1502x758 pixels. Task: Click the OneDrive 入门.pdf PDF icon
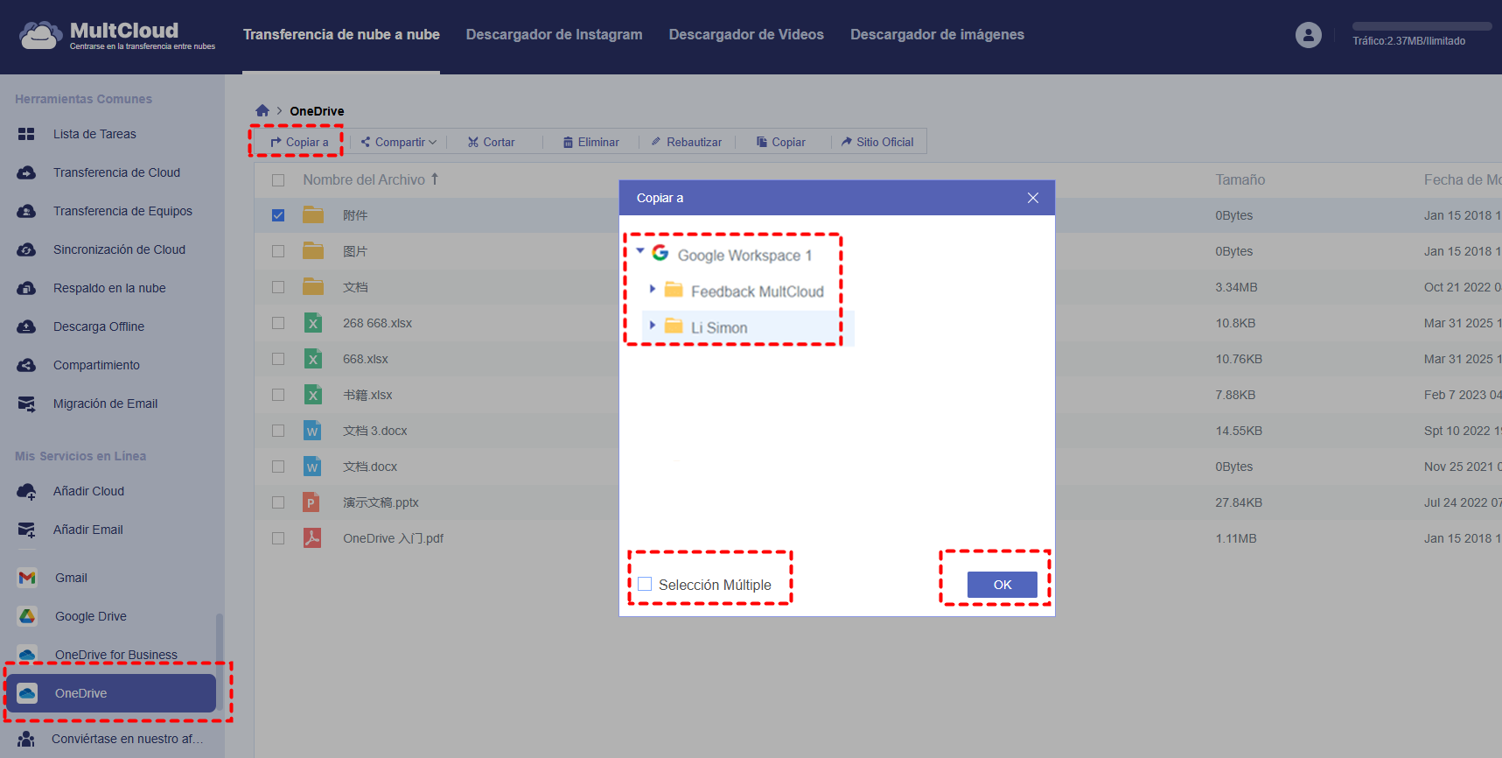(x=311, y=538)
